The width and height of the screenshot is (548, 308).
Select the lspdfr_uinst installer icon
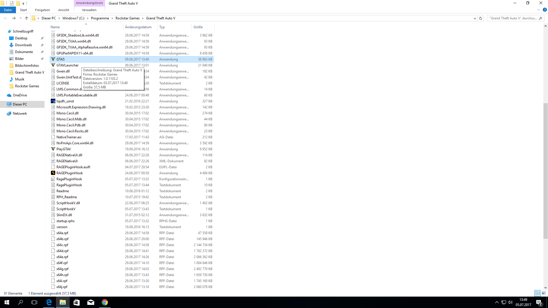[53, 101]
